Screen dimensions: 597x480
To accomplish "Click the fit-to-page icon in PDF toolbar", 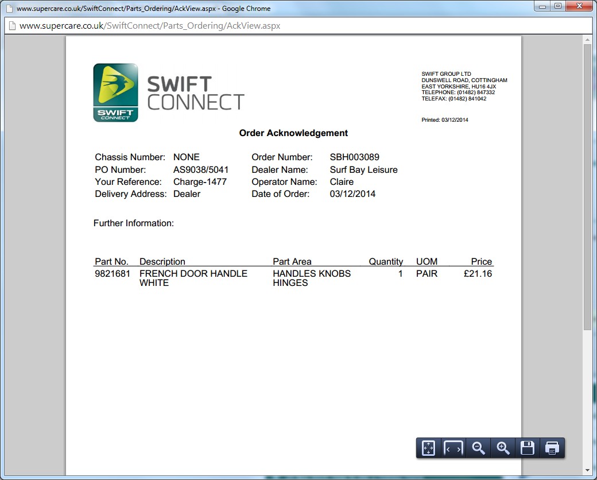I will pyautogui.click(x=428, y=448).
